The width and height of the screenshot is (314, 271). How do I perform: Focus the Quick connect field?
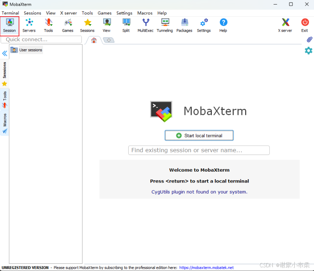point(42,39)
